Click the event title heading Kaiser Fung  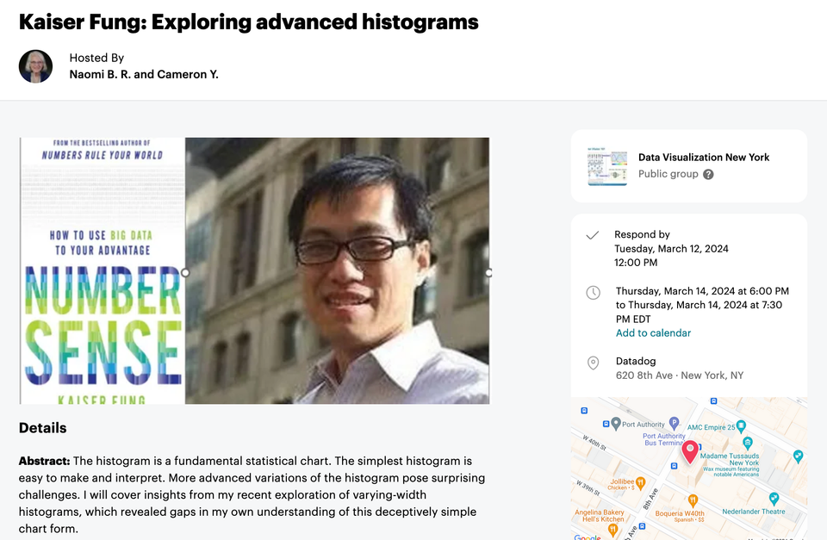coord(248,22)
